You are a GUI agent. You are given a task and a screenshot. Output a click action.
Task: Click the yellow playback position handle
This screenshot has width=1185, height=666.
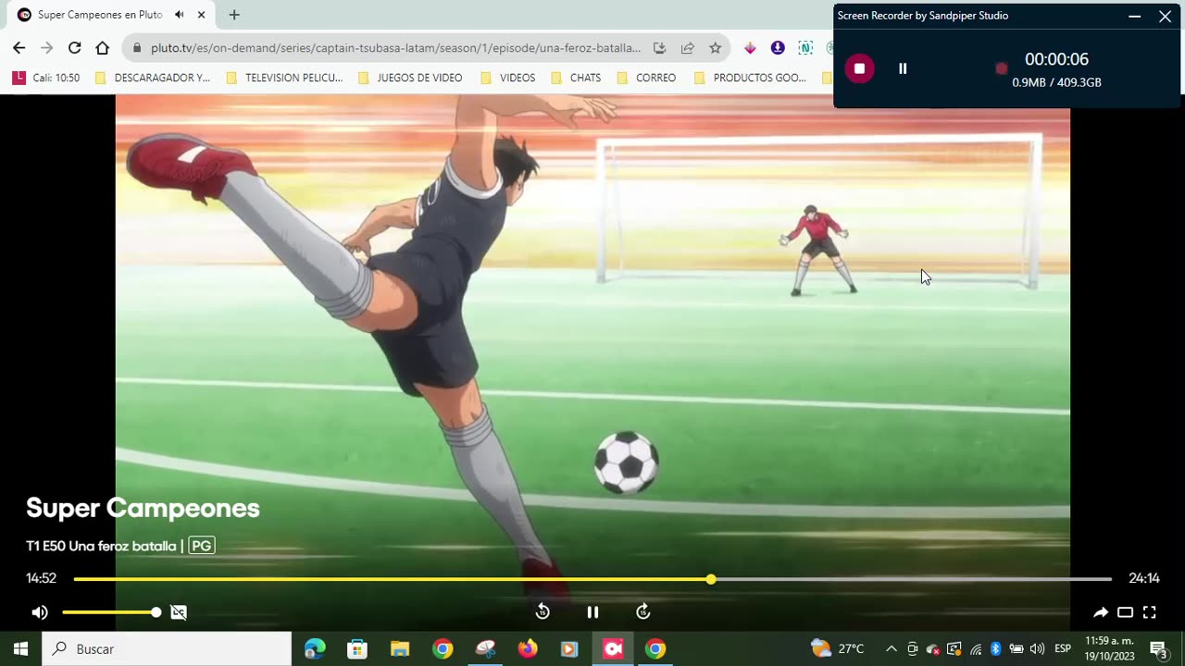point(711,579)
